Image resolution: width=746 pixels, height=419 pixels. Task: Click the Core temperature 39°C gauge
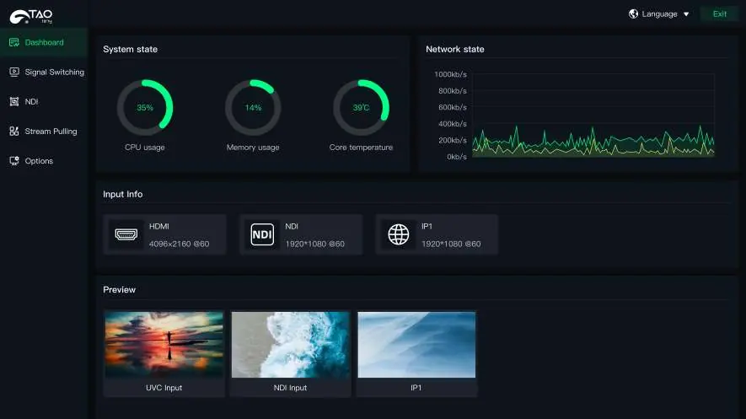(x=361, y=107)
